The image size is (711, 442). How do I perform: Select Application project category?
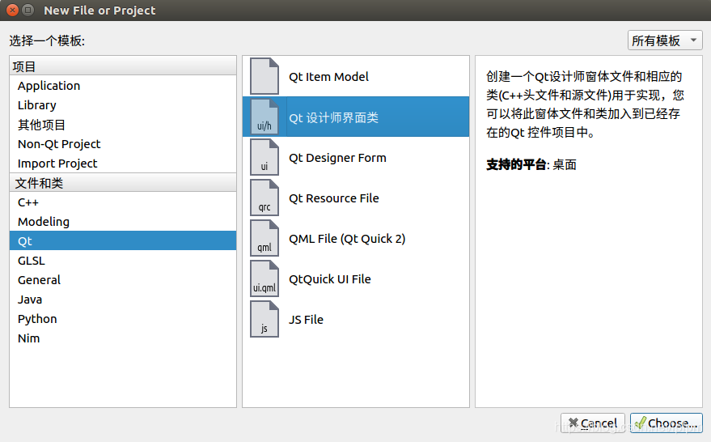(x=123, y=86)
